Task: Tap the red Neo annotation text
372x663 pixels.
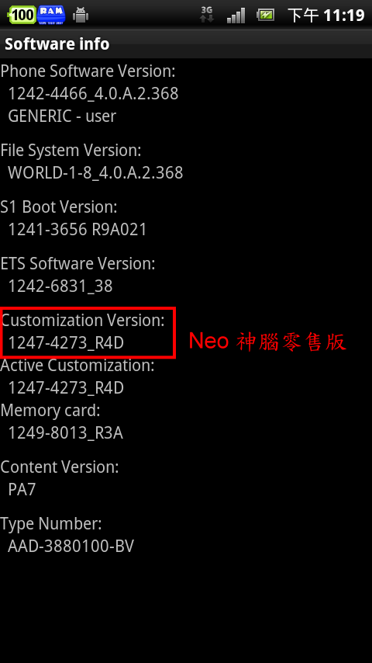Action: pyautogui.click(x=267, y=342)
